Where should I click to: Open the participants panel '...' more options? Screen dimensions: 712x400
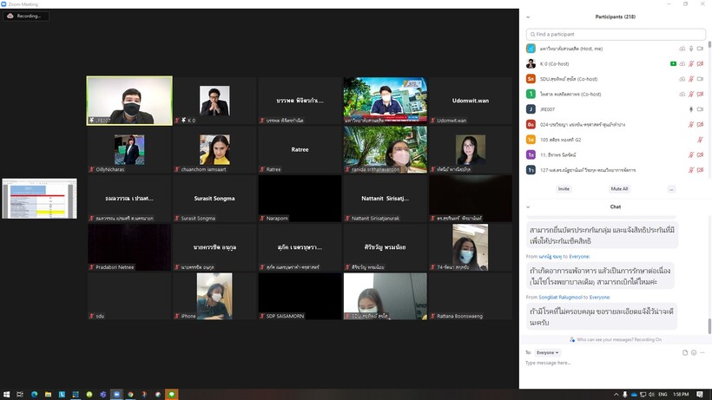click(671, 188)
